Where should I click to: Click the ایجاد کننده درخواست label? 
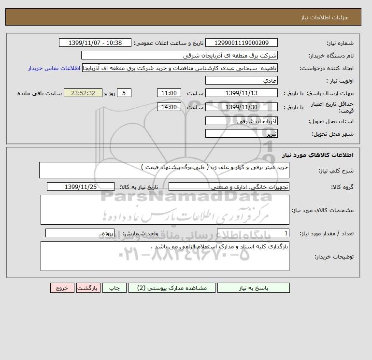coord(327,68)
